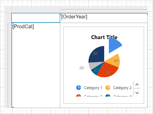Click legend scroll up arrow
The image size is (153, 114).
pos(137,84)
